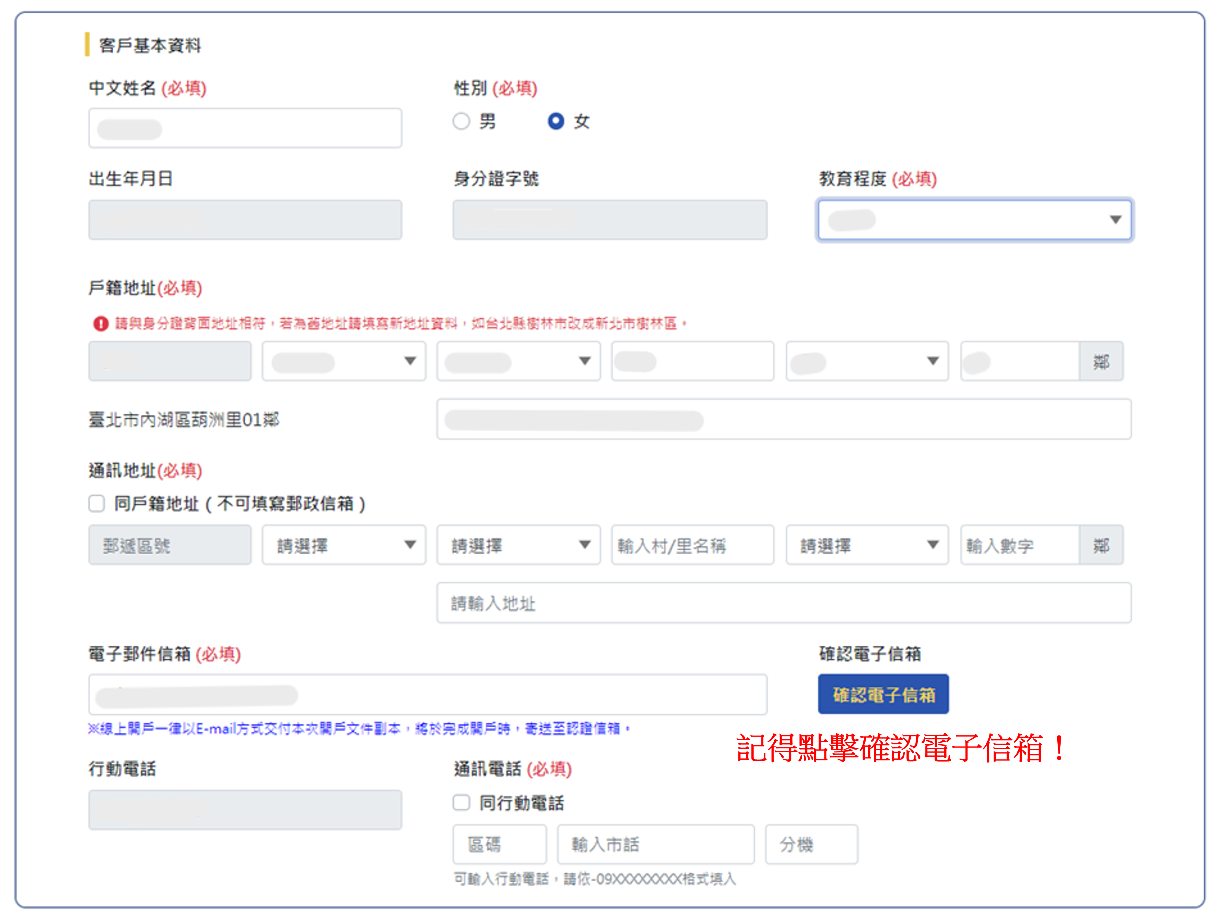Click the 請輸入地址 field
1218x923 pixels.
pos(784,603)
